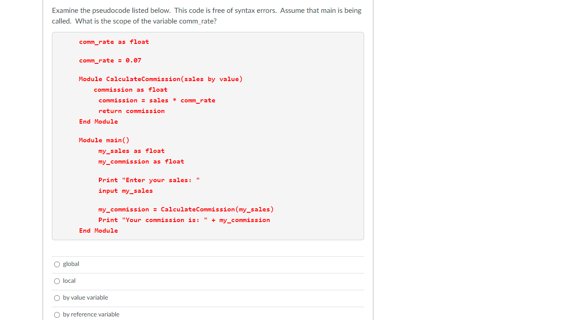
Task: Click the input my_sales line
Action: [126, 191]
